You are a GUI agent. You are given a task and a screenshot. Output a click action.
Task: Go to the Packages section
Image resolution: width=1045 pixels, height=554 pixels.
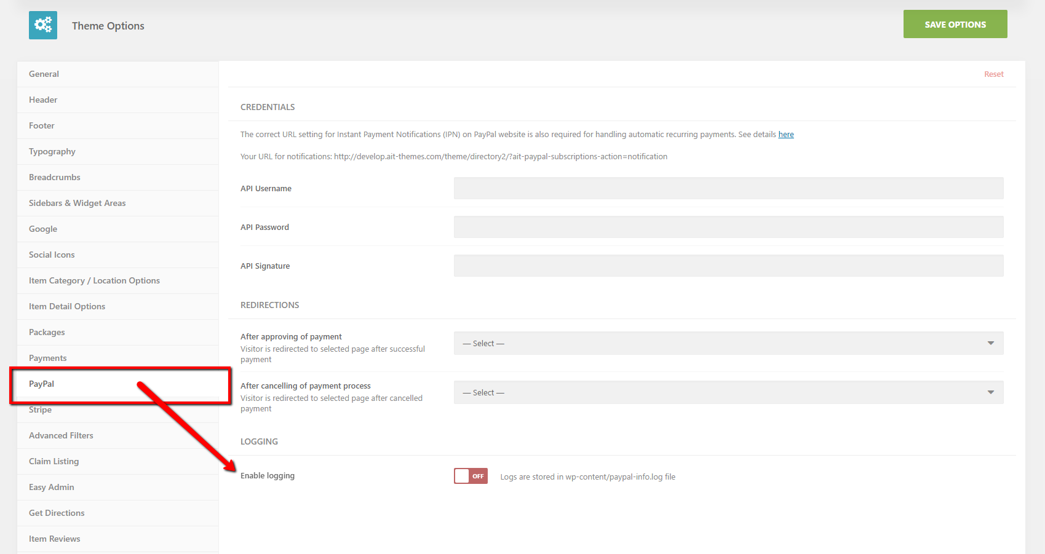117,332
